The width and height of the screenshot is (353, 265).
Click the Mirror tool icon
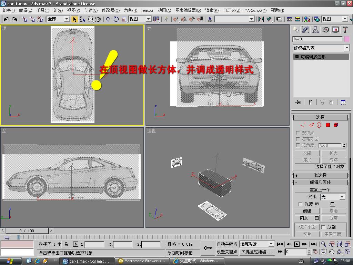click(x=261, y=19)
